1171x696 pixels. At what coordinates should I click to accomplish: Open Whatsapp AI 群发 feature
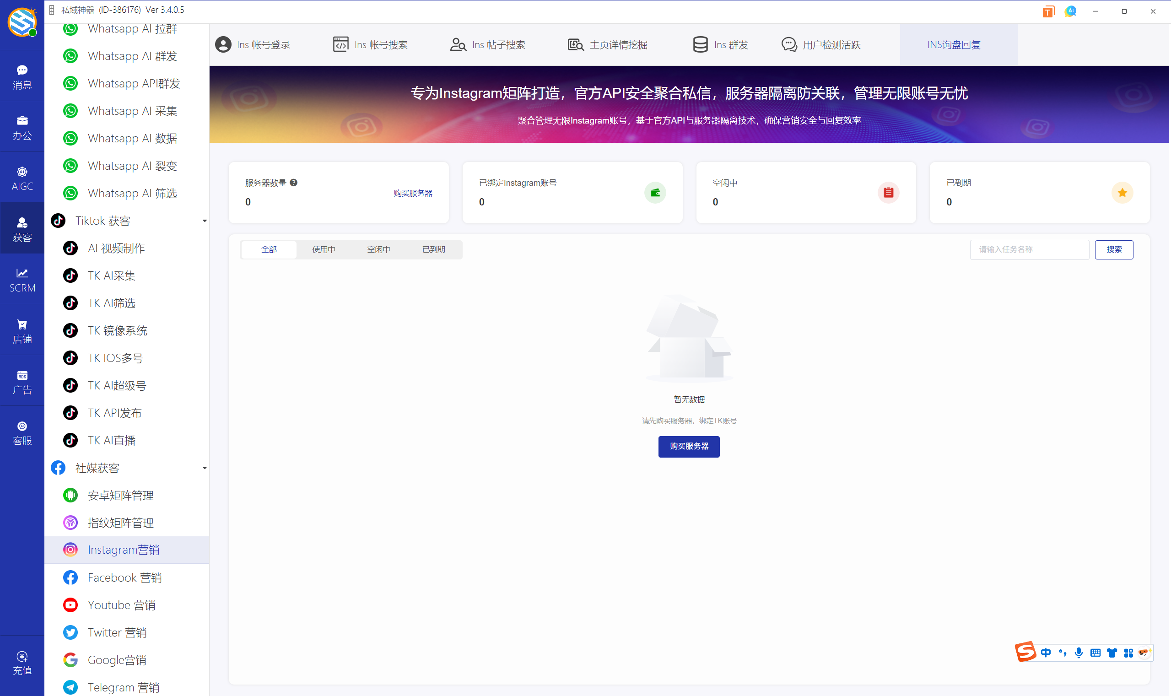[132, 55]
